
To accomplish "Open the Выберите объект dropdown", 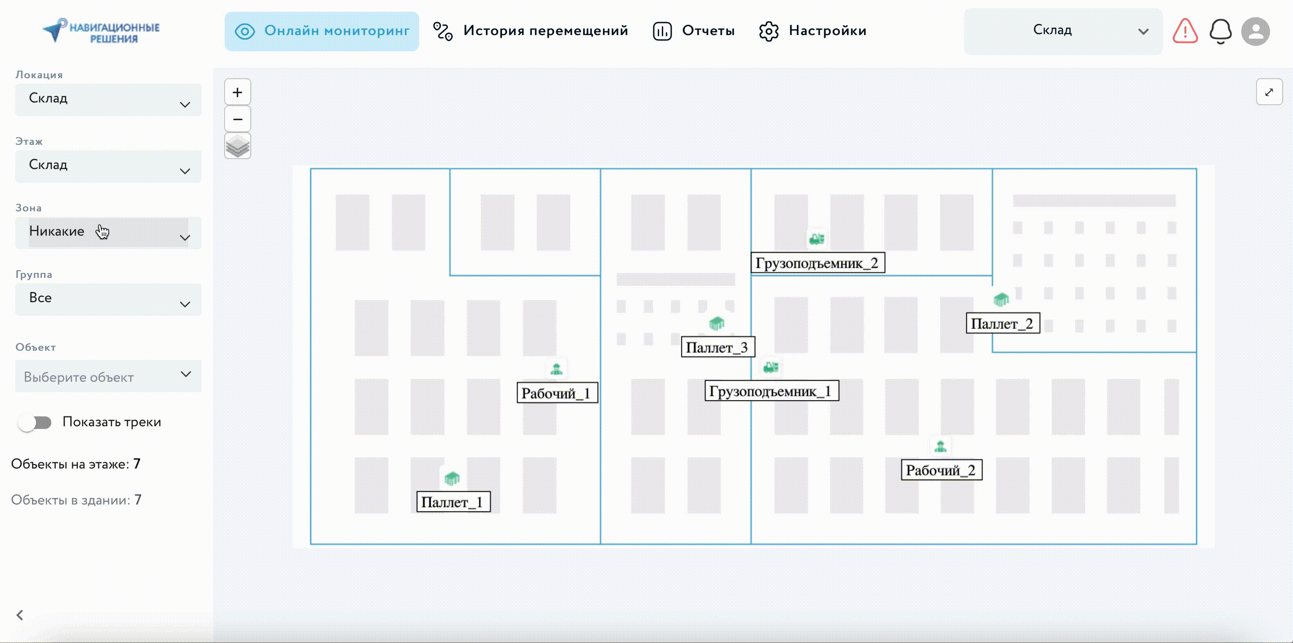I will point(109,376).
